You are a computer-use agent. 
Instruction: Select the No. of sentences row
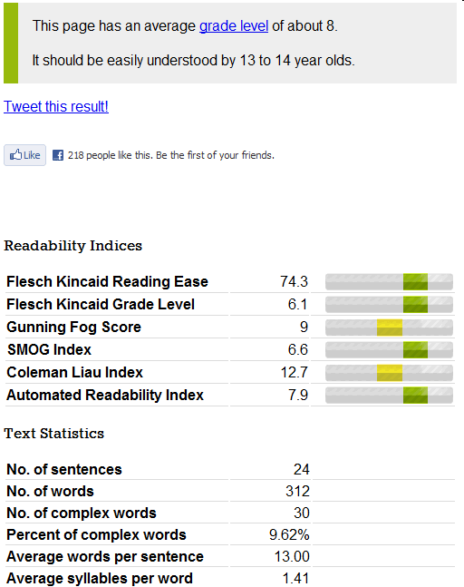(230, 469)
